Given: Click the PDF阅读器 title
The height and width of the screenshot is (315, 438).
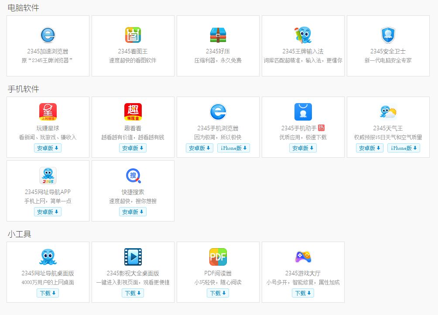Looking at the screenshot, I should pos(218,273).
